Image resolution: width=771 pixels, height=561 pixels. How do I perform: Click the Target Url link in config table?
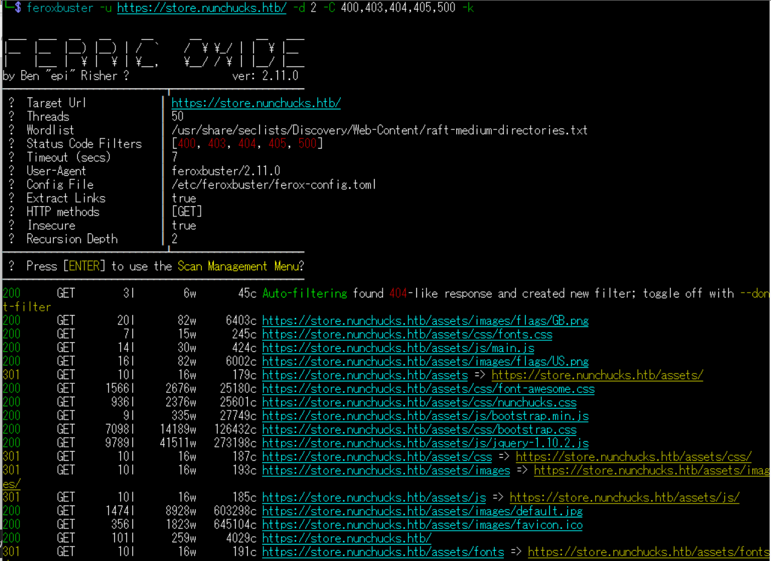(256, 103)
